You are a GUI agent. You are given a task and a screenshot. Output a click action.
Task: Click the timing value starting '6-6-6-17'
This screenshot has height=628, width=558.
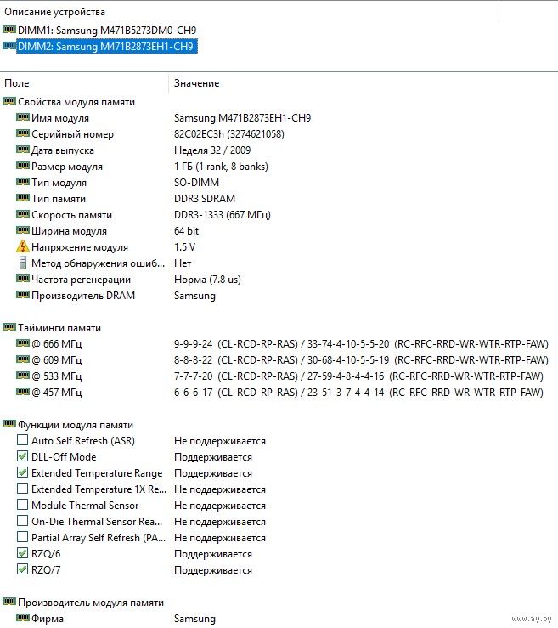click(x=358, y=393)
